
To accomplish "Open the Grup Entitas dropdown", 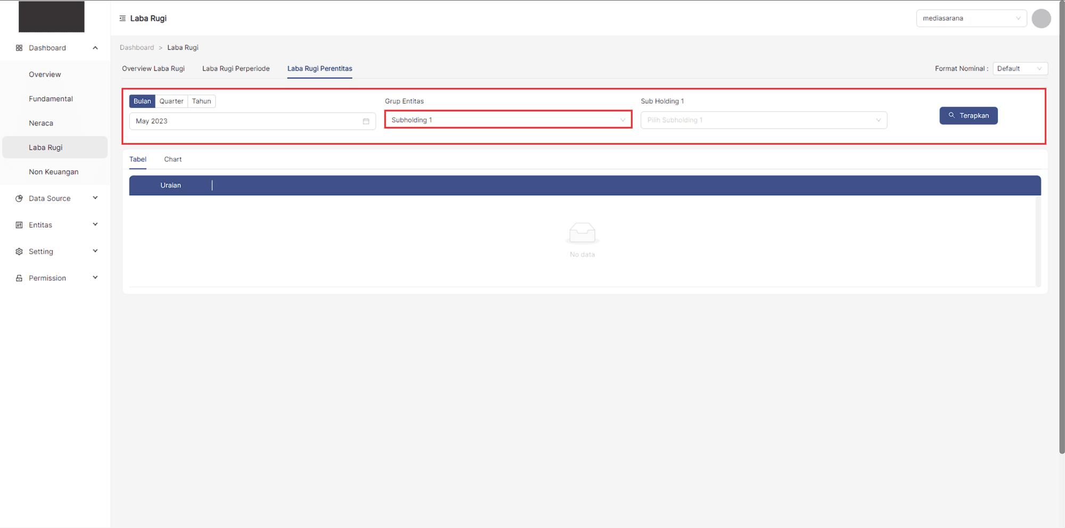I will (508, 120).
